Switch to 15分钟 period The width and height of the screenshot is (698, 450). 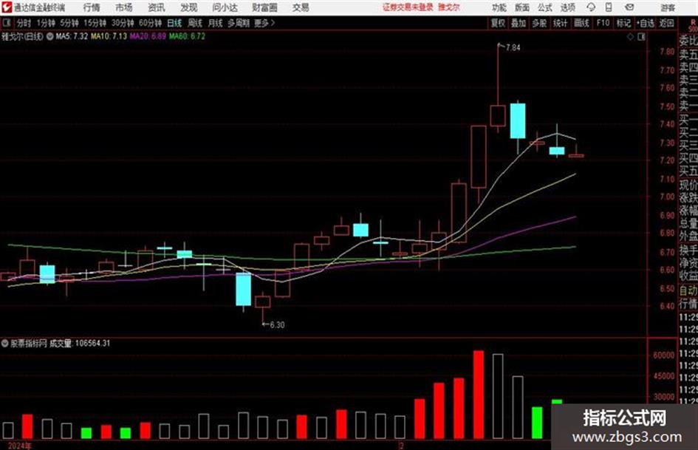pyautogui.click(x=95, y=23)
